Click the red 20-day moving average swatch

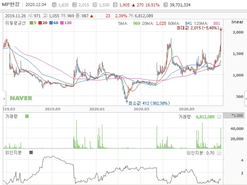point(40,23)
